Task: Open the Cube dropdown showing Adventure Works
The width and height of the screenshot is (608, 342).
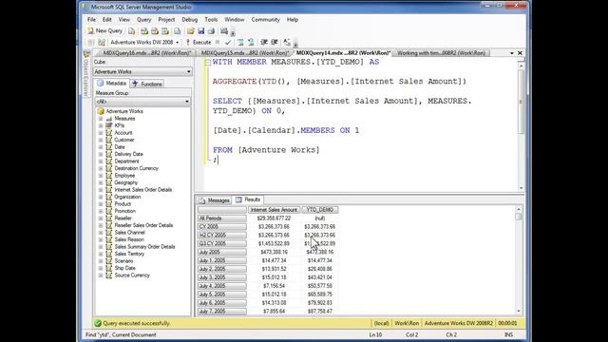Action: click(142, 72)
